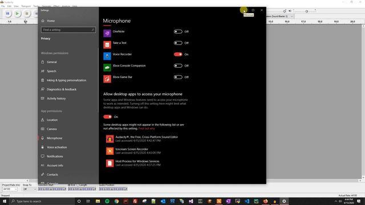The image size is (365, 205).
Task: Click the Take a Test app icon
Action: [107, 44]
